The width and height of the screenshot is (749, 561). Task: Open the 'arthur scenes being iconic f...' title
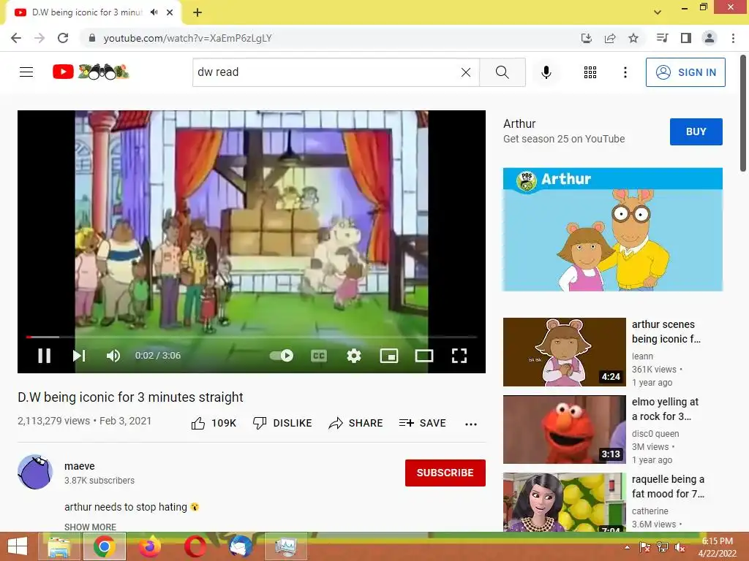666,332
